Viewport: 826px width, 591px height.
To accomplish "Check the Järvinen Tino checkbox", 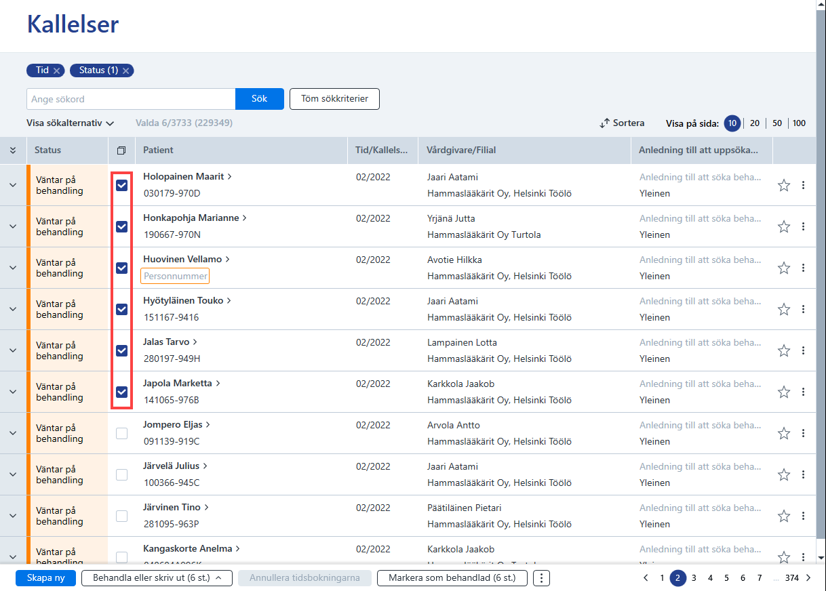I will coord(121,516).
